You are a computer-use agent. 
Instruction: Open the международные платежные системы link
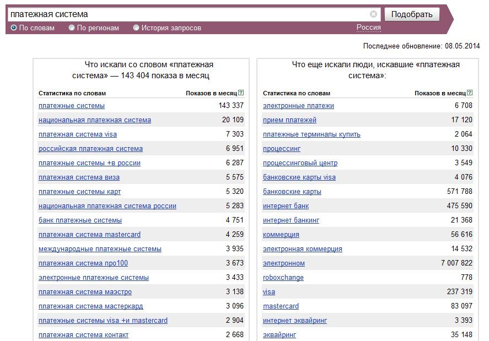100,249
